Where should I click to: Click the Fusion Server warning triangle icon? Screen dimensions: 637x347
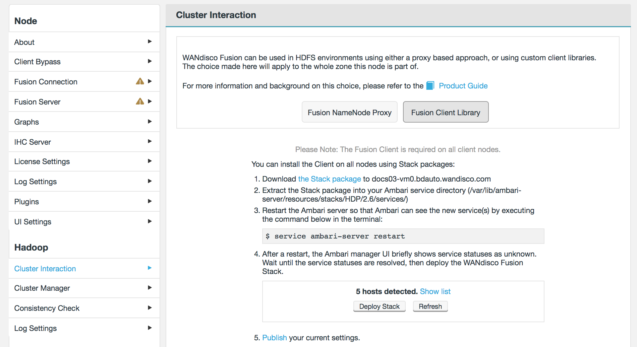pos(140,101)
